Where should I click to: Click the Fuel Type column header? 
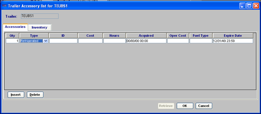(x=201, y=36)
